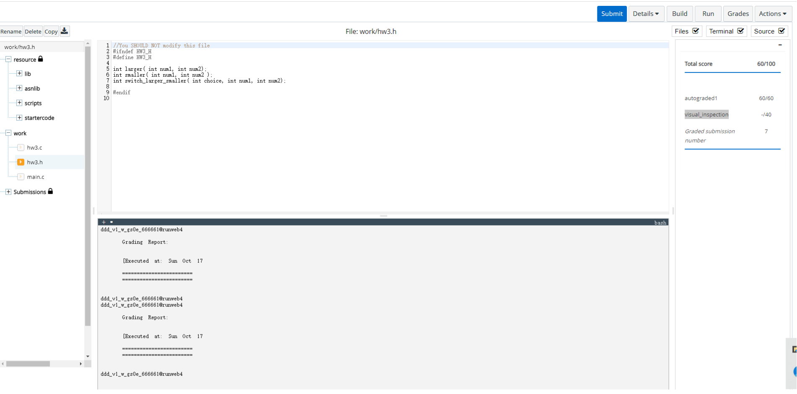Expand the scripts folder
This screenshot has height=394, width=797.
click(x=19, y=103)
